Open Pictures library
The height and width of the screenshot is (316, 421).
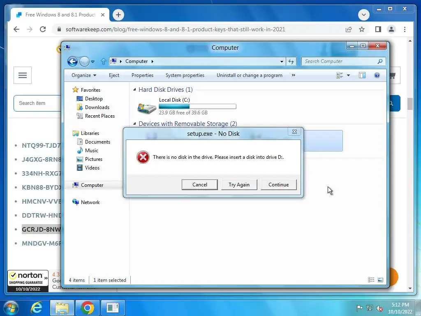point(93,159)
